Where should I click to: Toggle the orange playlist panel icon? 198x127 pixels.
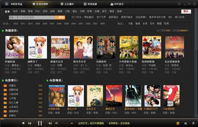point(178,123)
